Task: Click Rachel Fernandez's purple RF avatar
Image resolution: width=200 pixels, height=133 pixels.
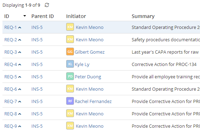Action: point(70,101)
